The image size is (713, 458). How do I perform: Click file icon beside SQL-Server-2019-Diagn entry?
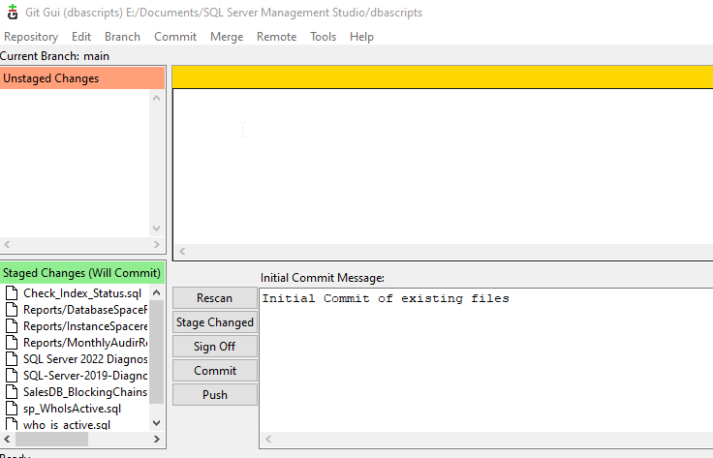point(12,376)
